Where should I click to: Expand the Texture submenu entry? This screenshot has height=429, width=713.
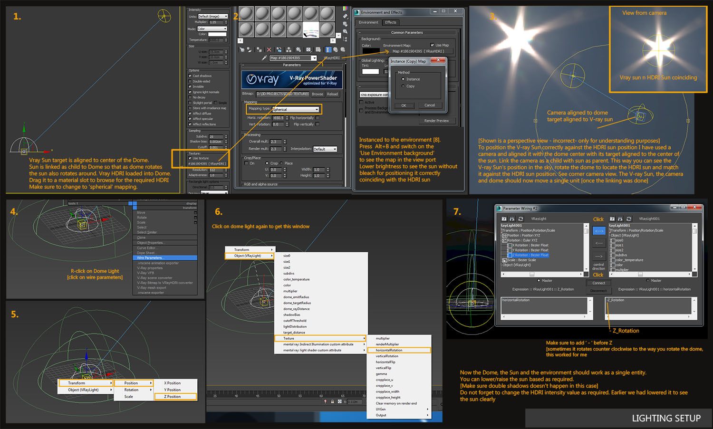point(319,338)
